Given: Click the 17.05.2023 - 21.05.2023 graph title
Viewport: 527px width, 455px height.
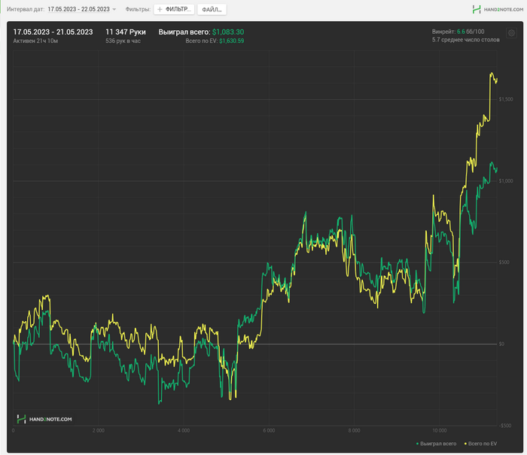Looking at the screenshot, I should 53,32.
